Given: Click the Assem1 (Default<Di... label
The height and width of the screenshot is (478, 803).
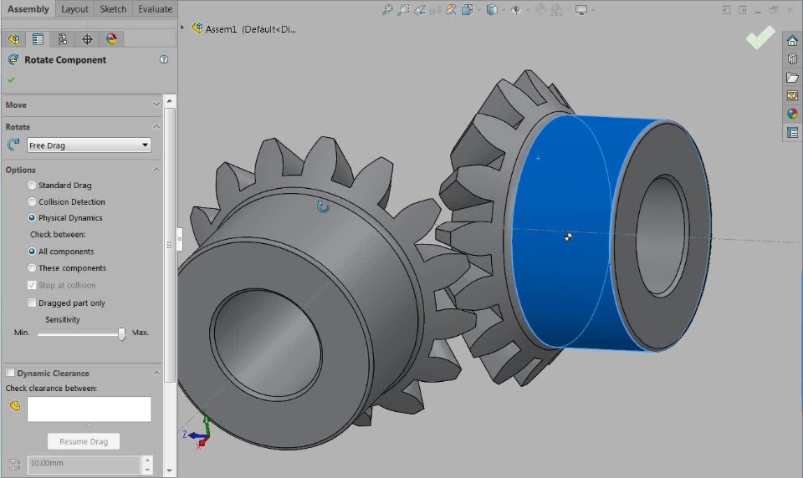Looking at the screenshot, I should (x=250, y=29).
